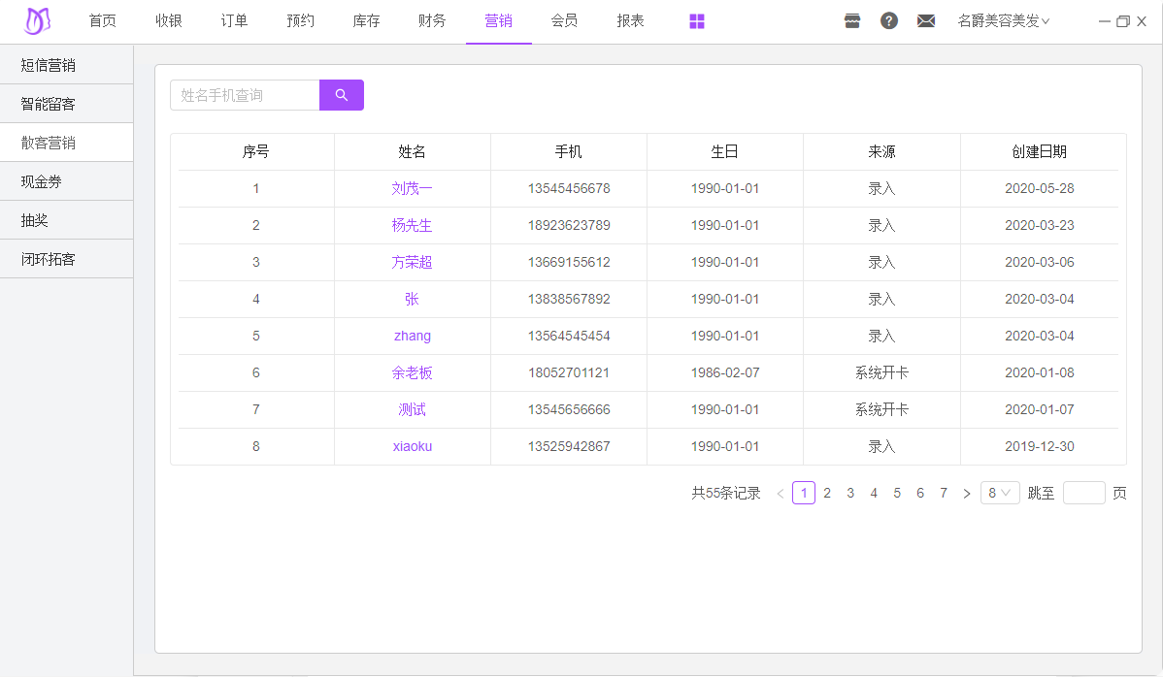This screenshot has height=677, width=1163.
Task: Select 短信营销 in the sidebar
Action: [x=49, y=65]
